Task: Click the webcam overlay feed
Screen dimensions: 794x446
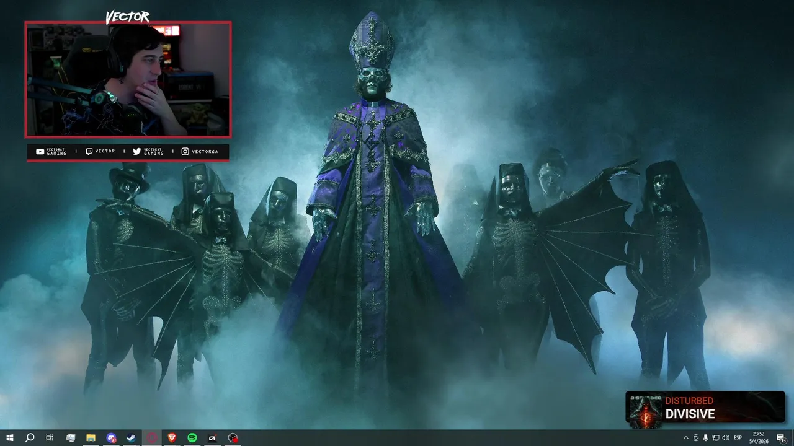Action: click(x=128, y=79)
